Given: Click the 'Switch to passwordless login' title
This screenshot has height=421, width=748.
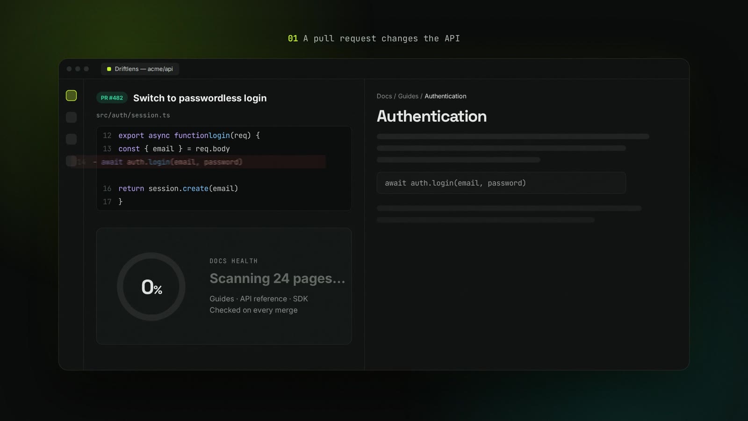Looking at the screenshot, I should pos(200,98).
